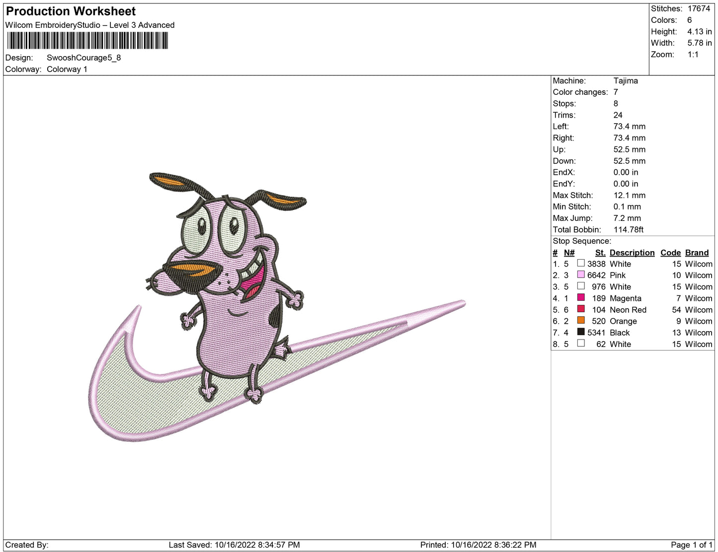This screenshot has height=552, width=718.
Task: Click the 'Brand' column header
Action: click(x=697, y=253)
